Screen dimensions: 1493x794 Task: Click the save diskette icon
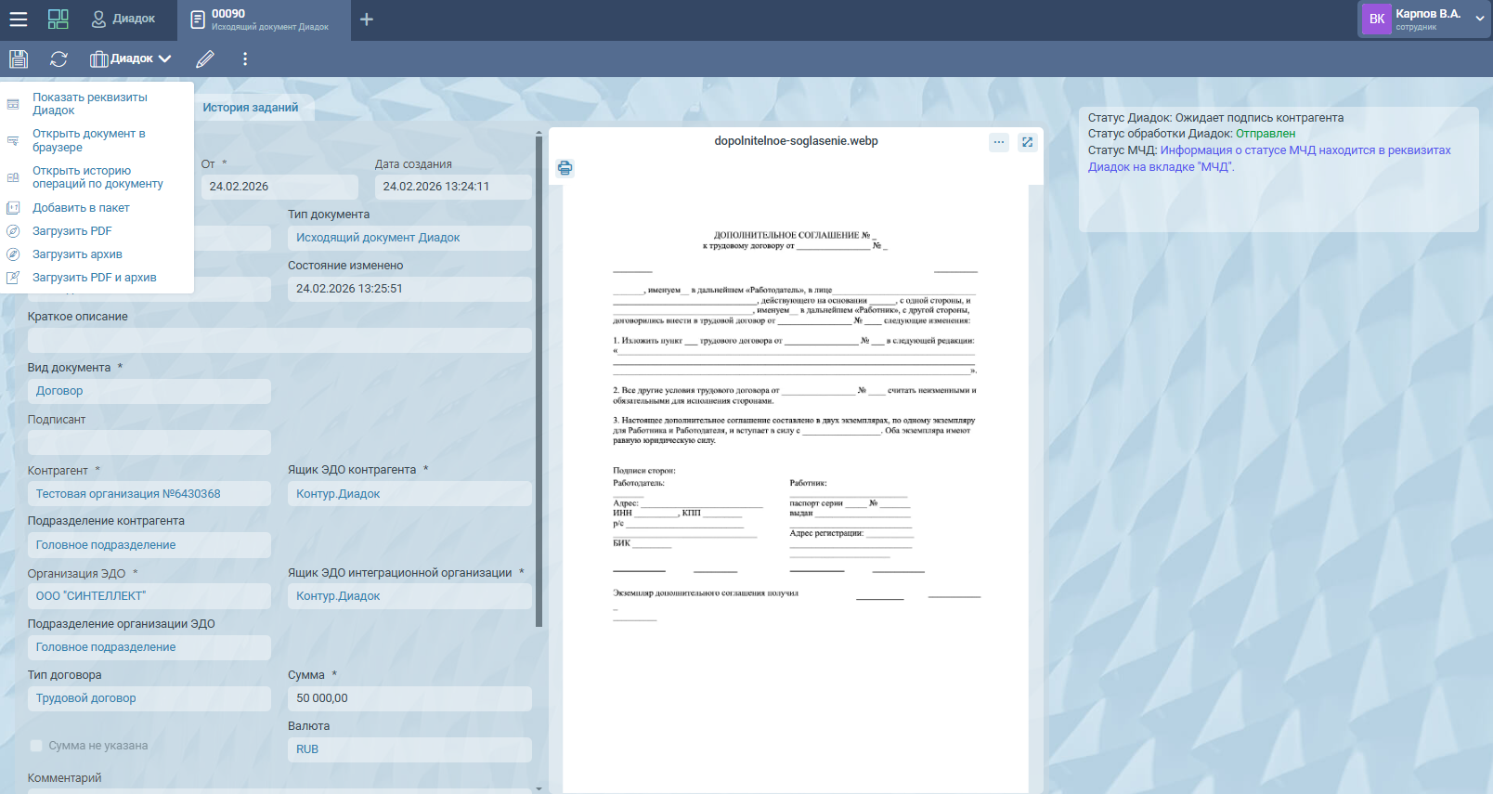point(19,59)
